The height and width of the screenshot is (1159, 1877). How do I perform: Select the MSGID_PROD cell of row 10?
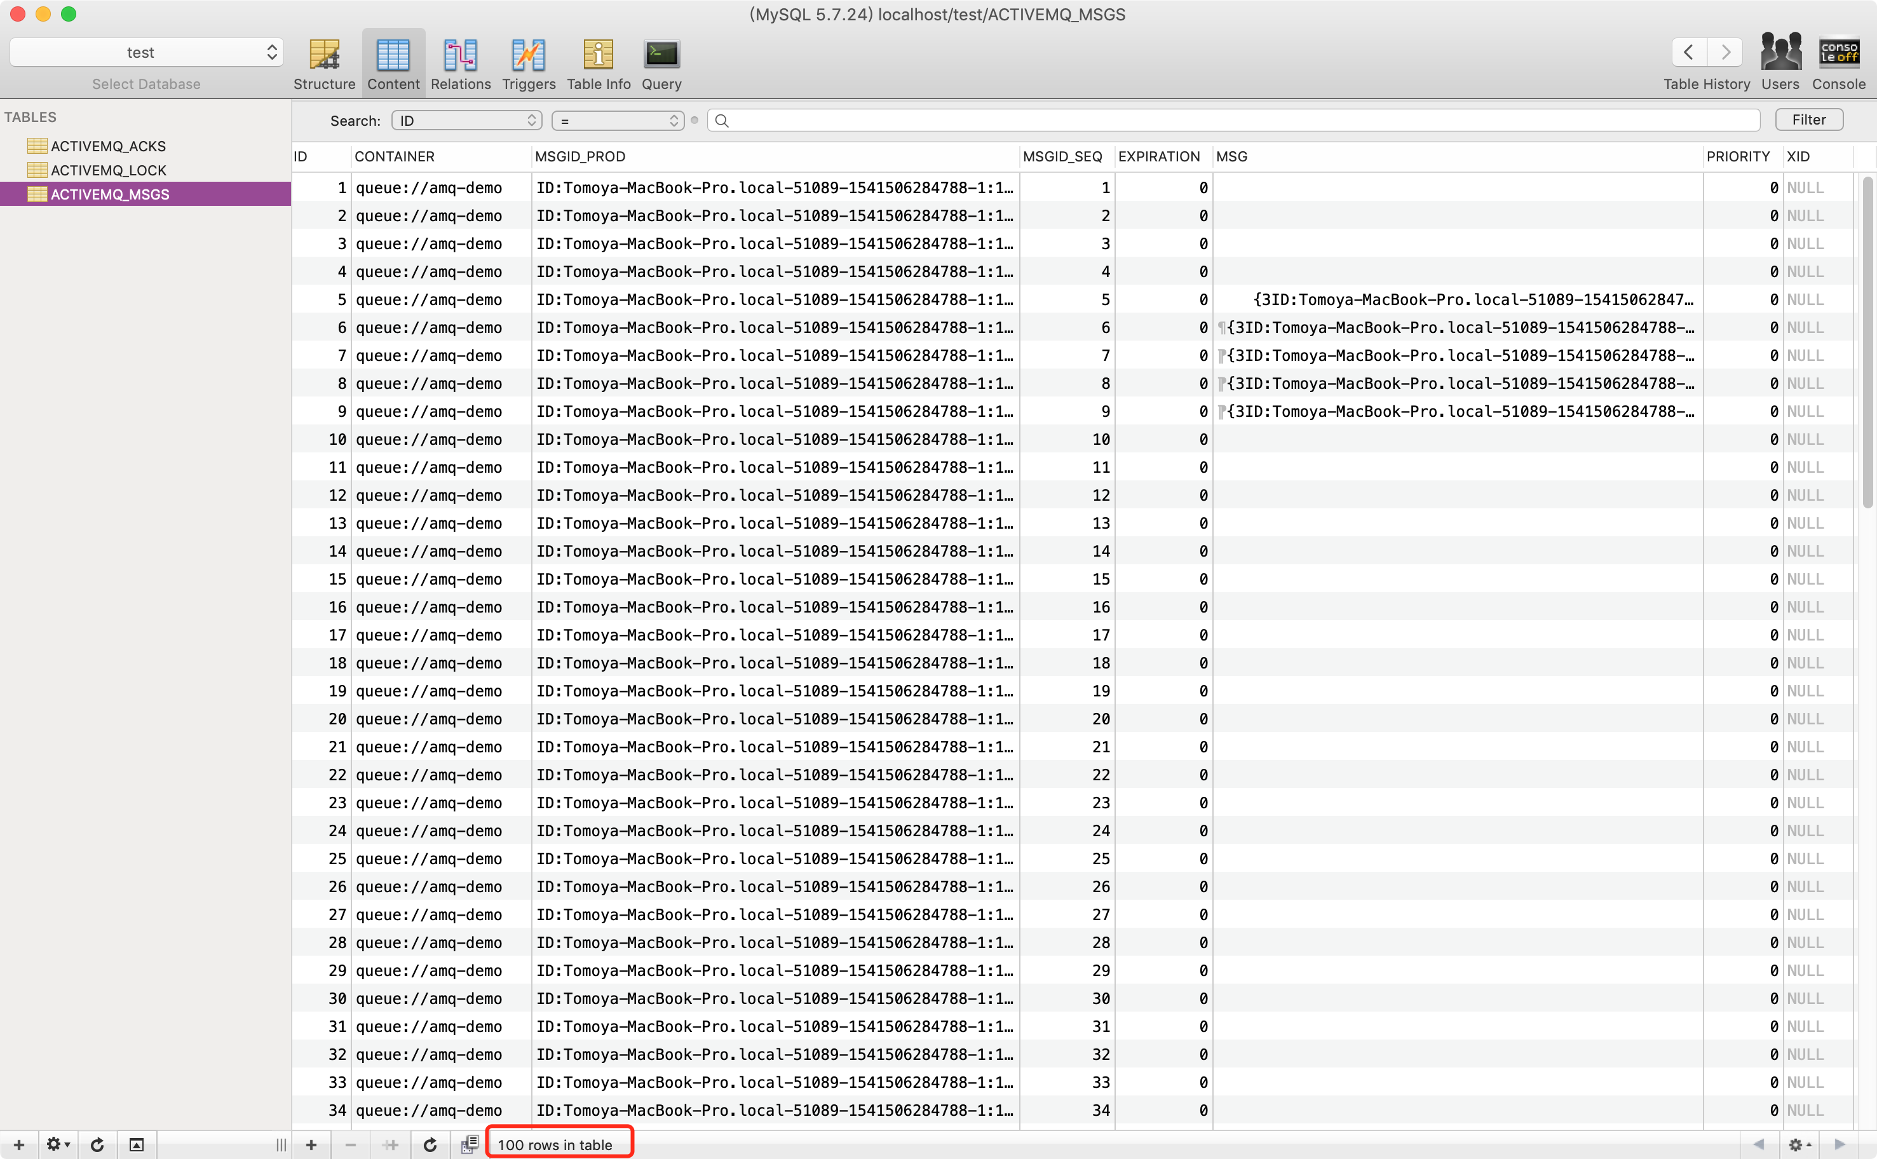click(x=776, y=439)
